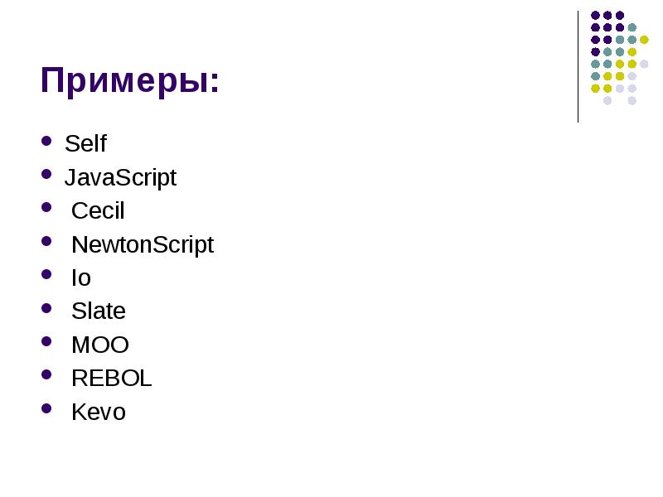This screenshot has width=663, height=497.
Task: Click the "REBOL" list item
Action: [112, 379]
